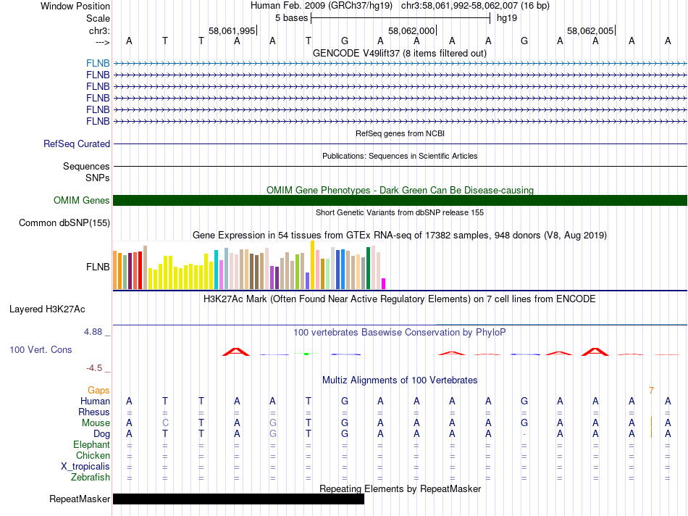The image size is (688, 516).
Task: Click the grey C in Mouse row
Action: pos(165,423)
